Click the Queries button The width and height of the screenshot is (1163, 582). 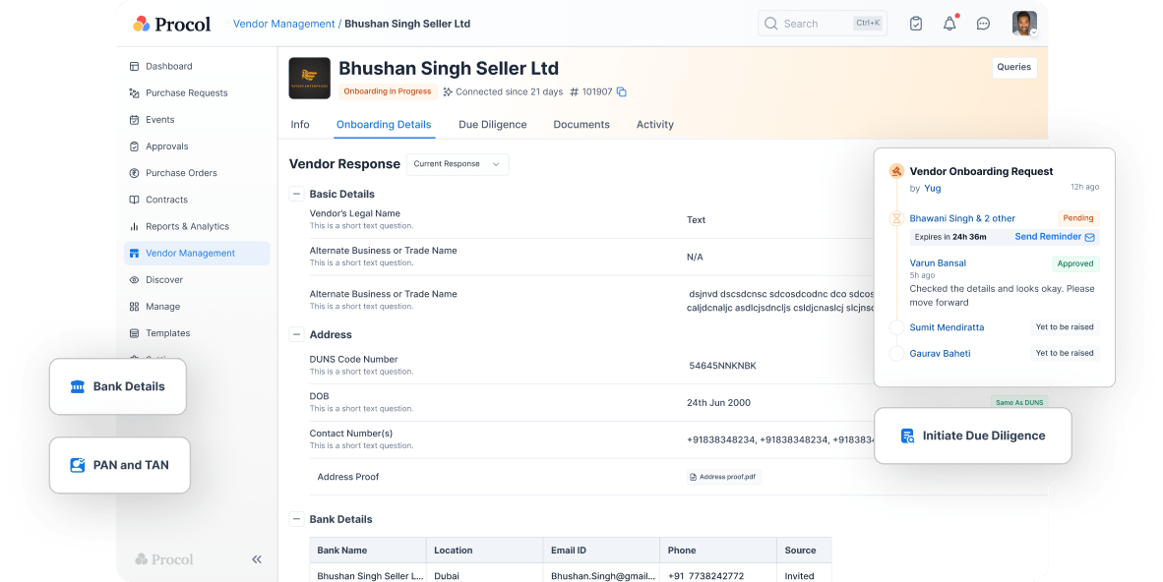click(1013, 67)
